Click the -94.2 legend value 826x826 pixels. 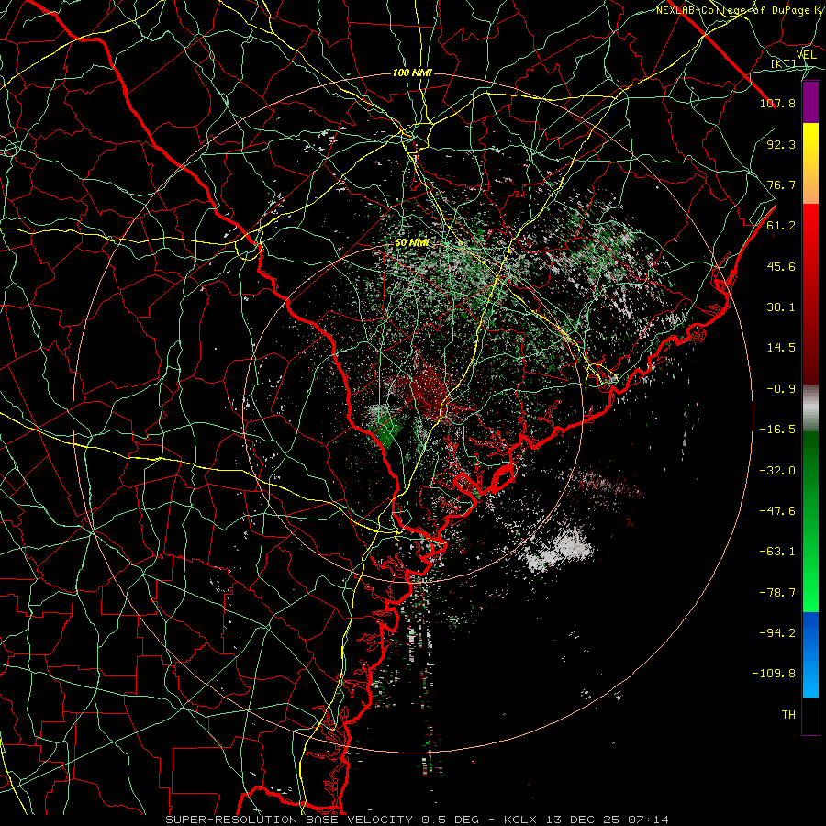(x=777, y=633)
